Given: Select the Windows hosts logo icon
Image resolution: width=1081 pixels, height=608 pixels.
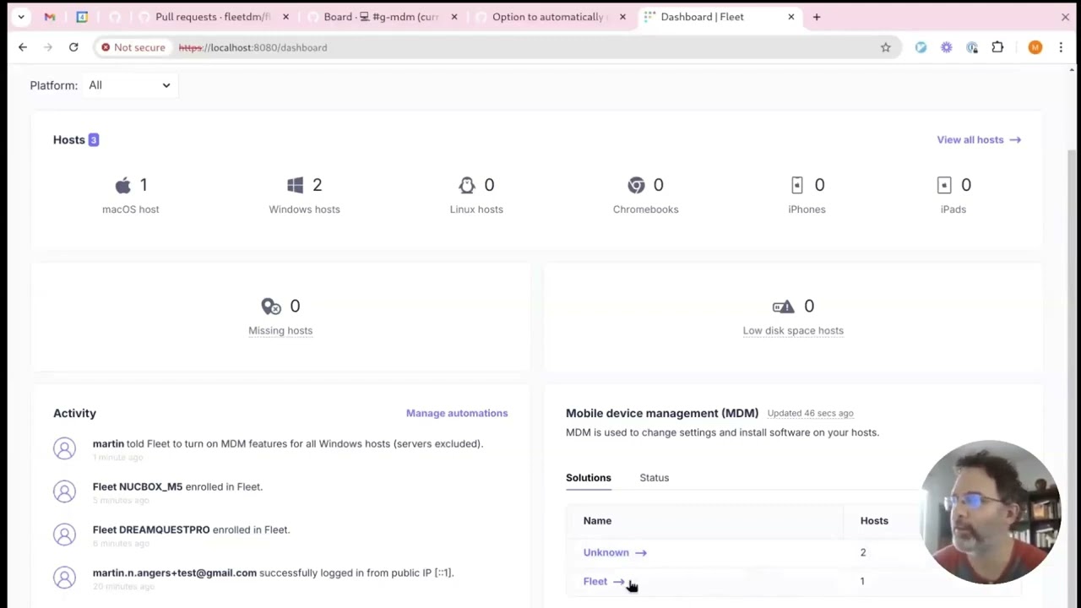Looking at the screenshot, I should [295, 185].
